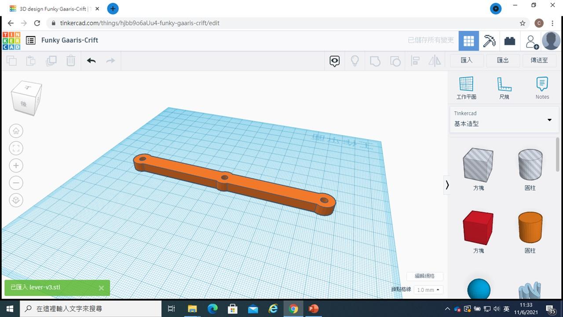Click the 匯入 import button
Viewport: 563px width, 317px height.
(467, 60)
